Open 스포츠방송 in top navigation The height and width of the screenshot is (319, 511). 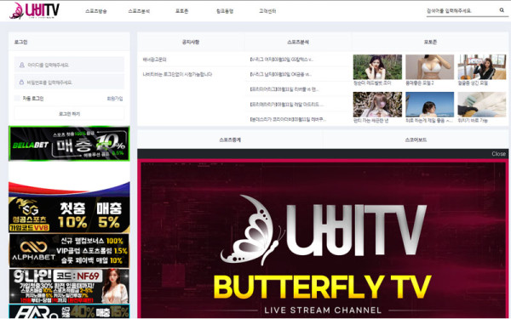coord(96,11)
